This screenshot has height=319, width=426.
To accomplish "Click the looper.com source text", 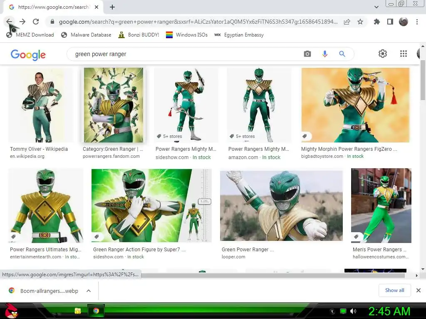I will click(233, 257).
